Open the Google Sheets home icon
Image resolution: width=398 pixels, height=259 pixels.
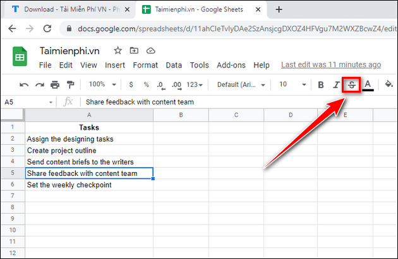pyautogui.click(x=20, y=56)
